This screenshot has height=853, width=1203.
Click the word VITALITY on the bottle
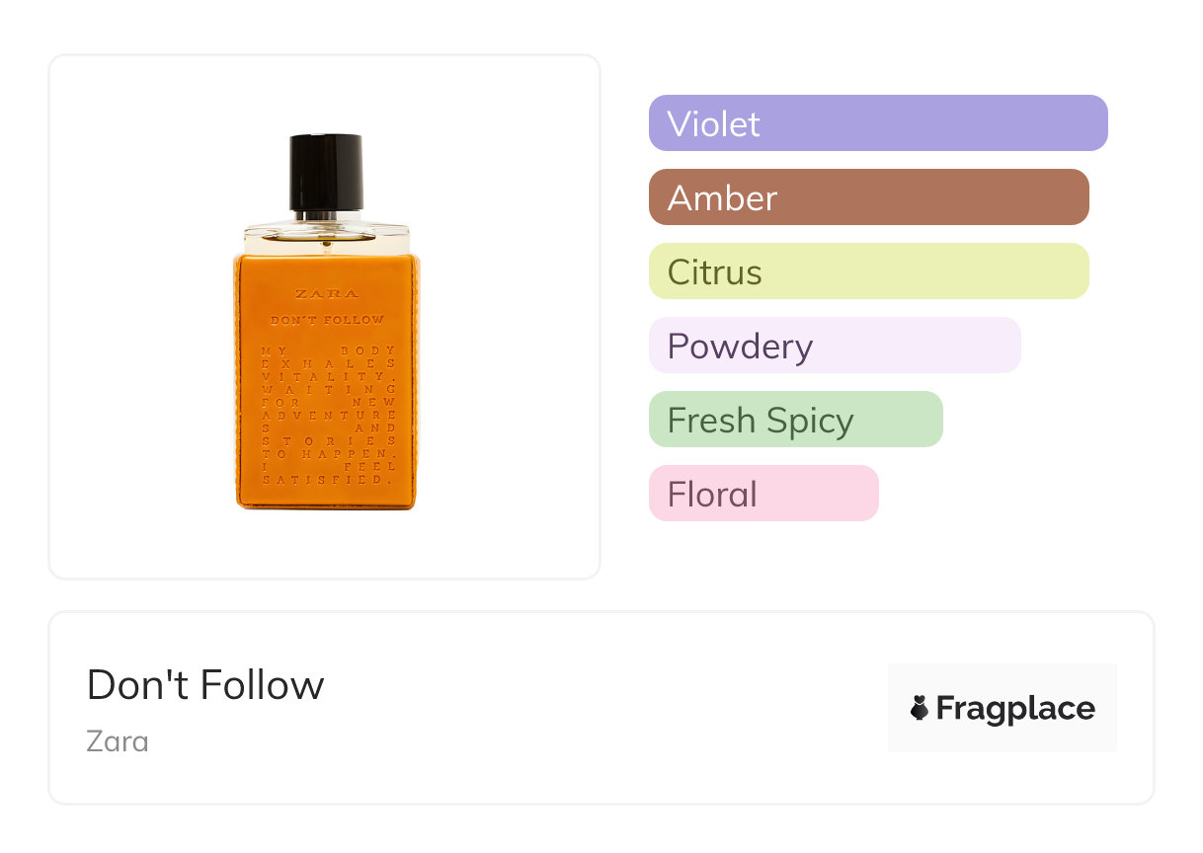327,377
